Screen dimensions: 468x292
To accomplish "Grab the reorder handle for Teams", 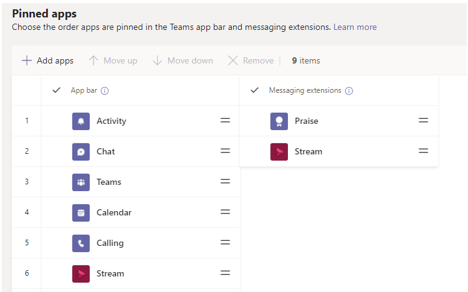I will [226, 181].
